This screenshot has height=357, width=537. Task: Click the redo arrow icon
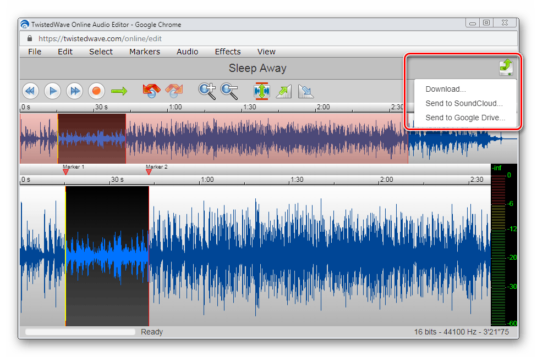(x=174, y=91)
